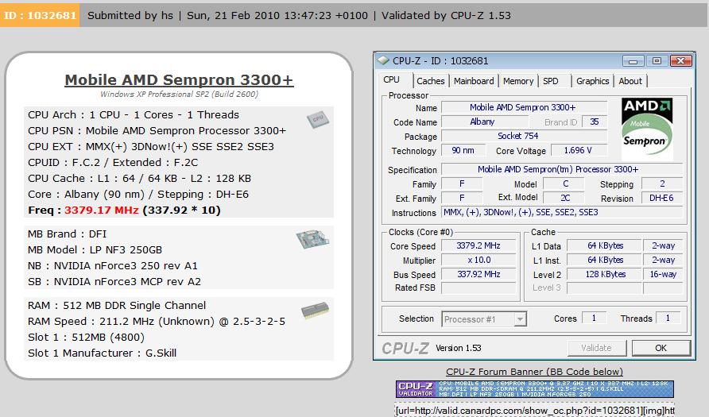Image resolution: width=709 pixels, height=417 pixels.
Task: Click the Revision value DH-E6
Action: (x=661, y=198)
